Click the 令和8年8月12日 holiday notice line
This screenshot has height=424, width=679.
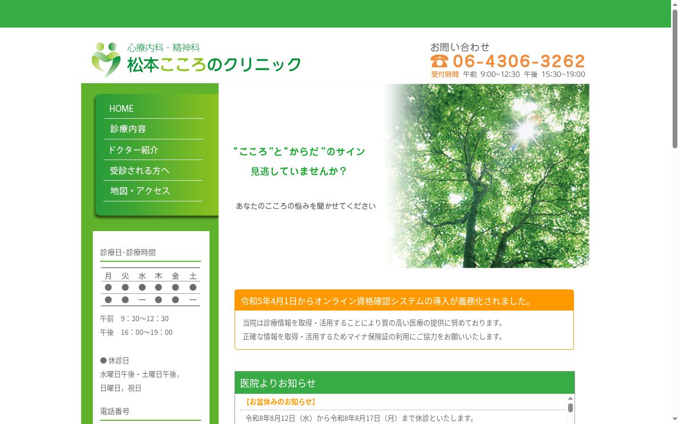coord(360,418)
